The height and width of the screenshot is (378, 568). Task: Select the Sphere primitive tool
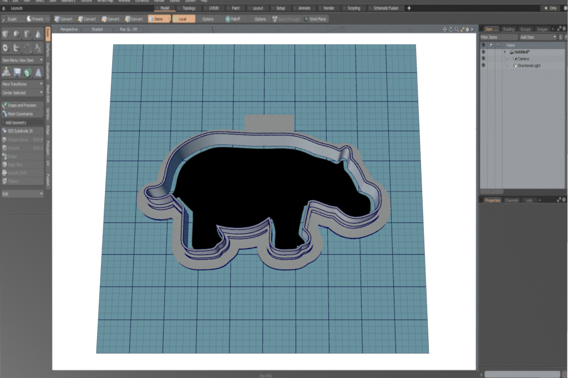17,34
